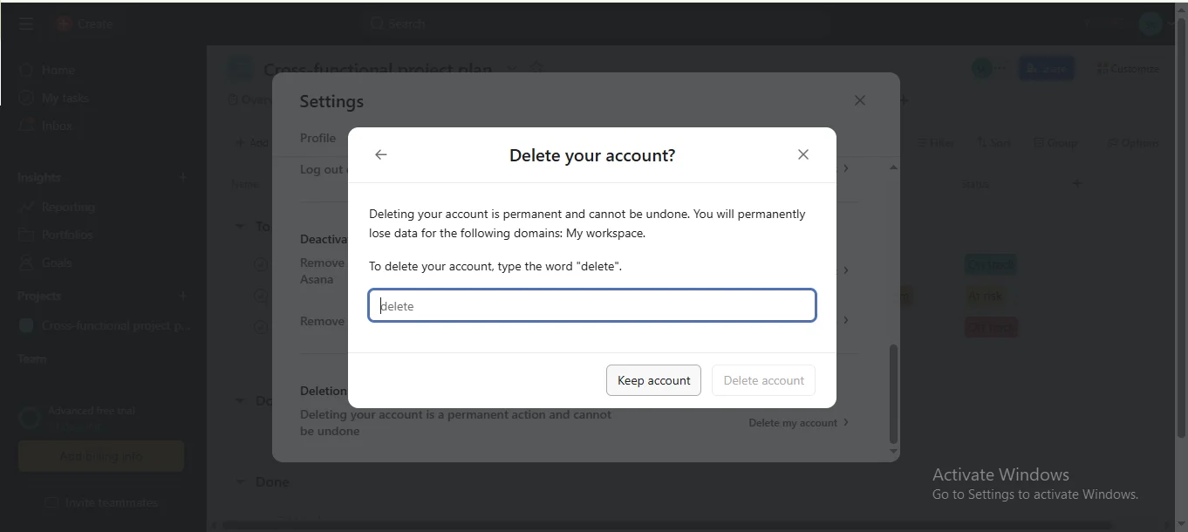Open the chevron beside the Deactivation Remove row

pos(846,270)
